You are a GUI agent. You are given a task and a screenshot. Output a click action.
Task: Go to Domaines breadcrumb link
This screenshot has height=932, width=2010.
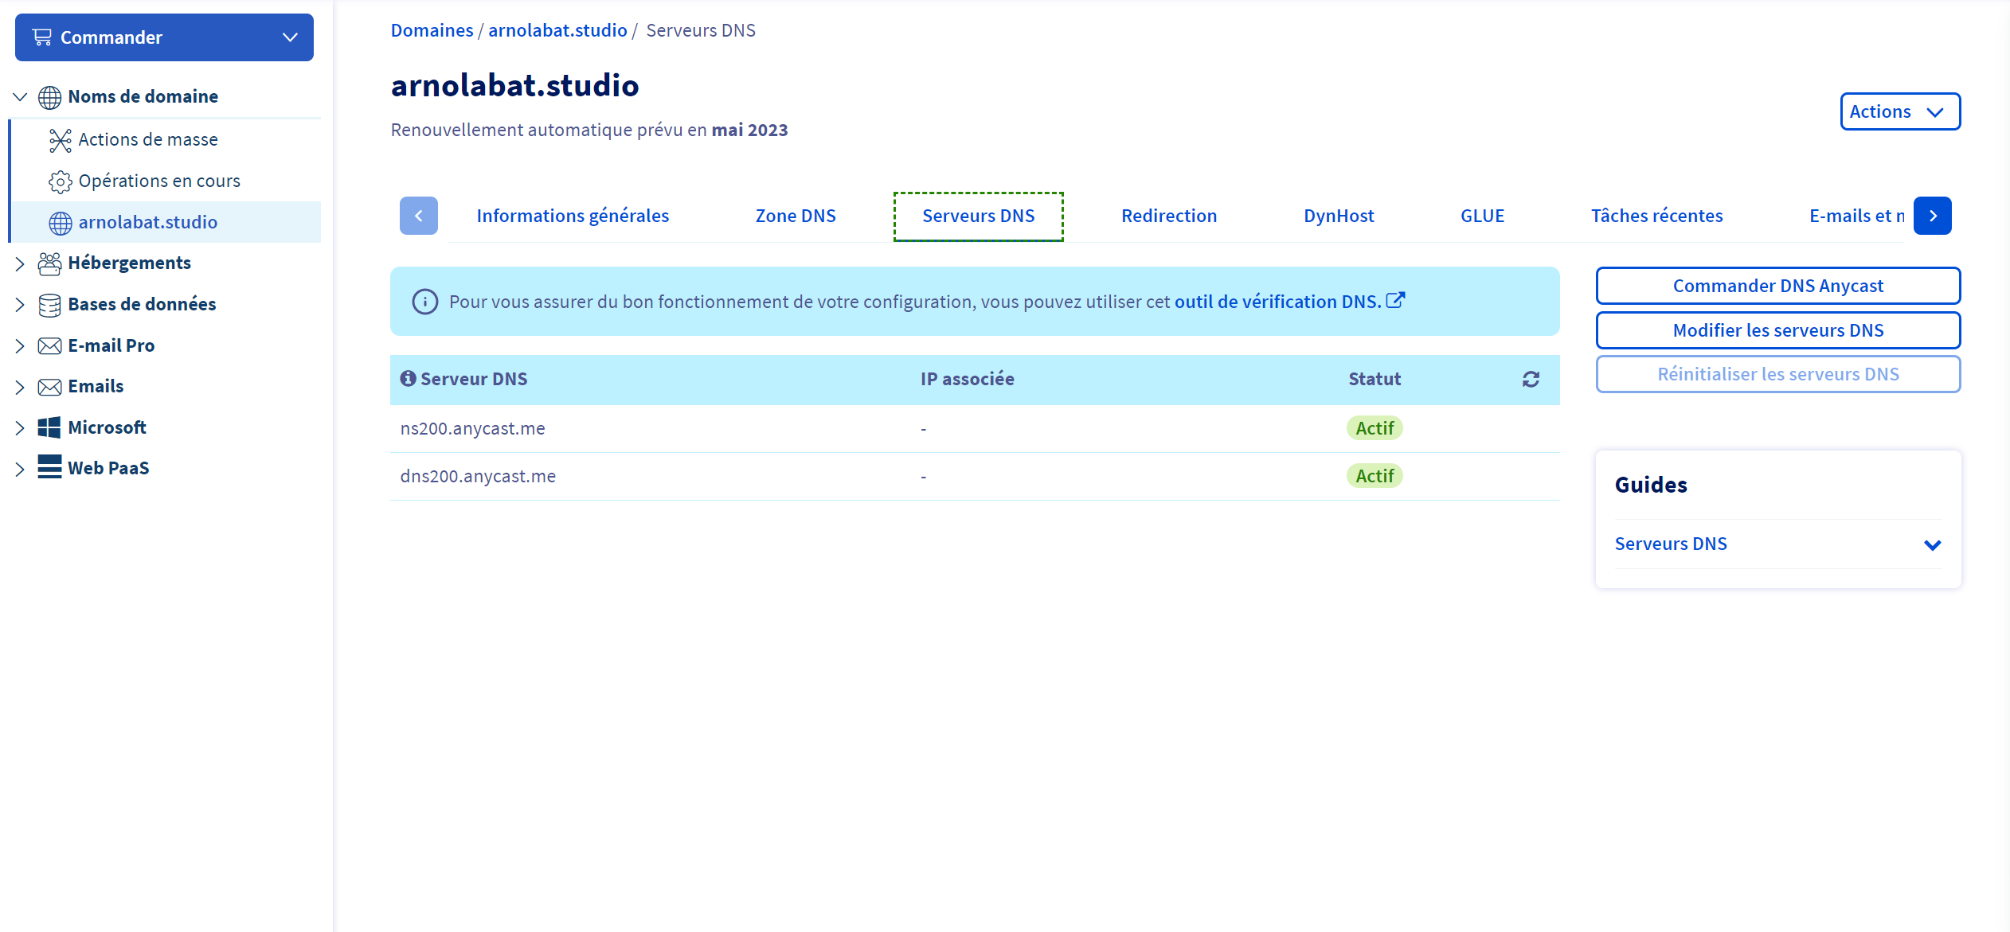432,30
